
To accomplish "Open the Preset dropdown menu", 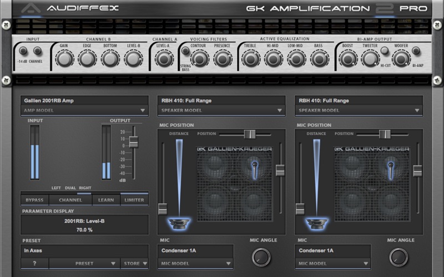I will (x=84, y=264).
